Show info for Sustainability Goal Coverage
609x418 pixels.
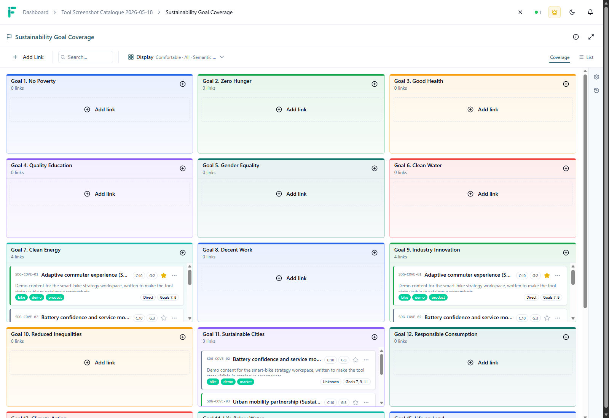coord(576,37)
